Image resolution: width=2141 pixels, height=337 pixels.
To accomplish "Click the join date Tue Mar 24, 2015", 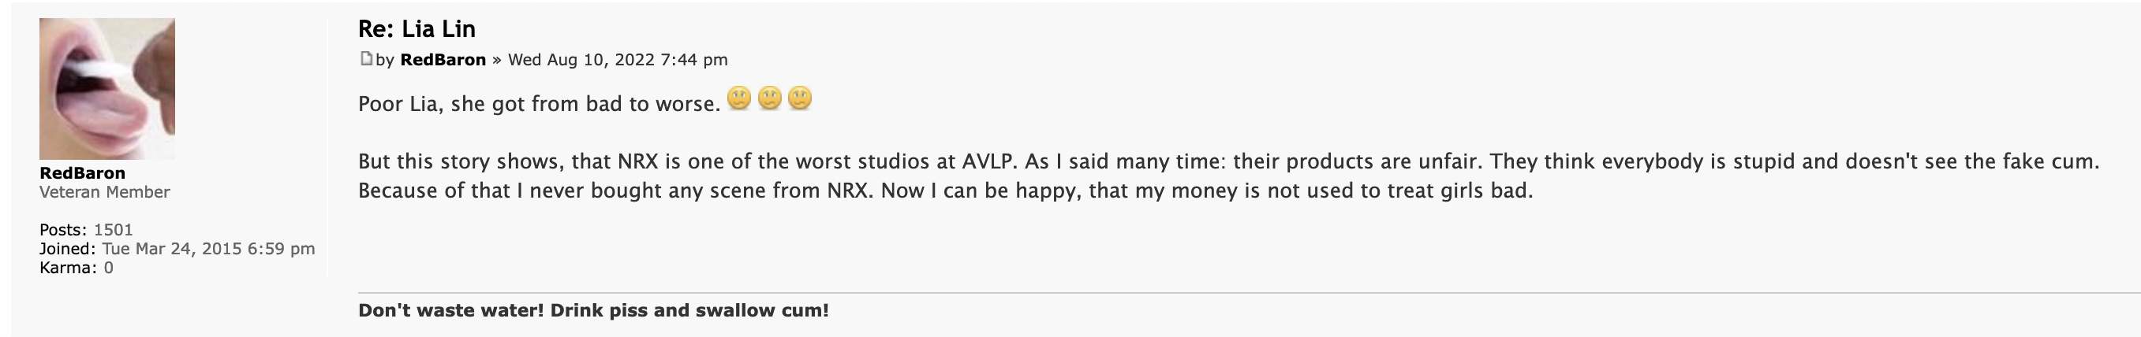I will (208, 248).
